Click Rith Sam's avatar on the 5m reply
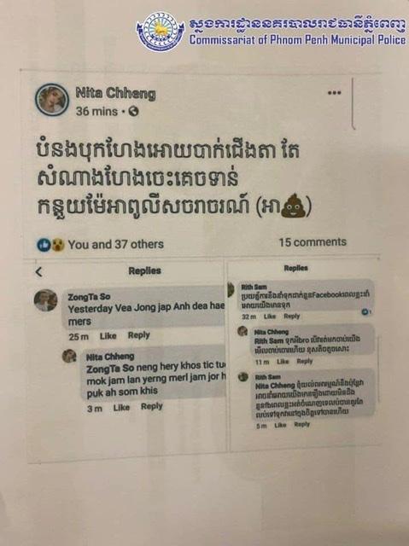The height and width of the screenshot is (546, 409). pos(243,377)
